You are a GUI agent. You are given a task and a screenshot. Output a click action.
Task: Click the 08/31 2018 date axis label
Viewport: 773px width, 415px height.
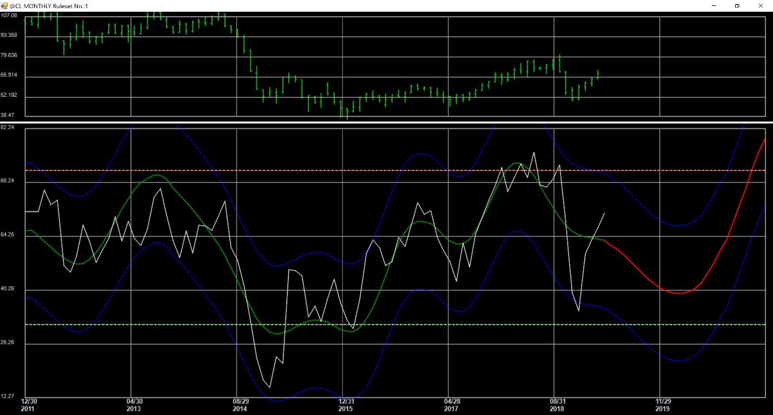[x=557, y=404]
